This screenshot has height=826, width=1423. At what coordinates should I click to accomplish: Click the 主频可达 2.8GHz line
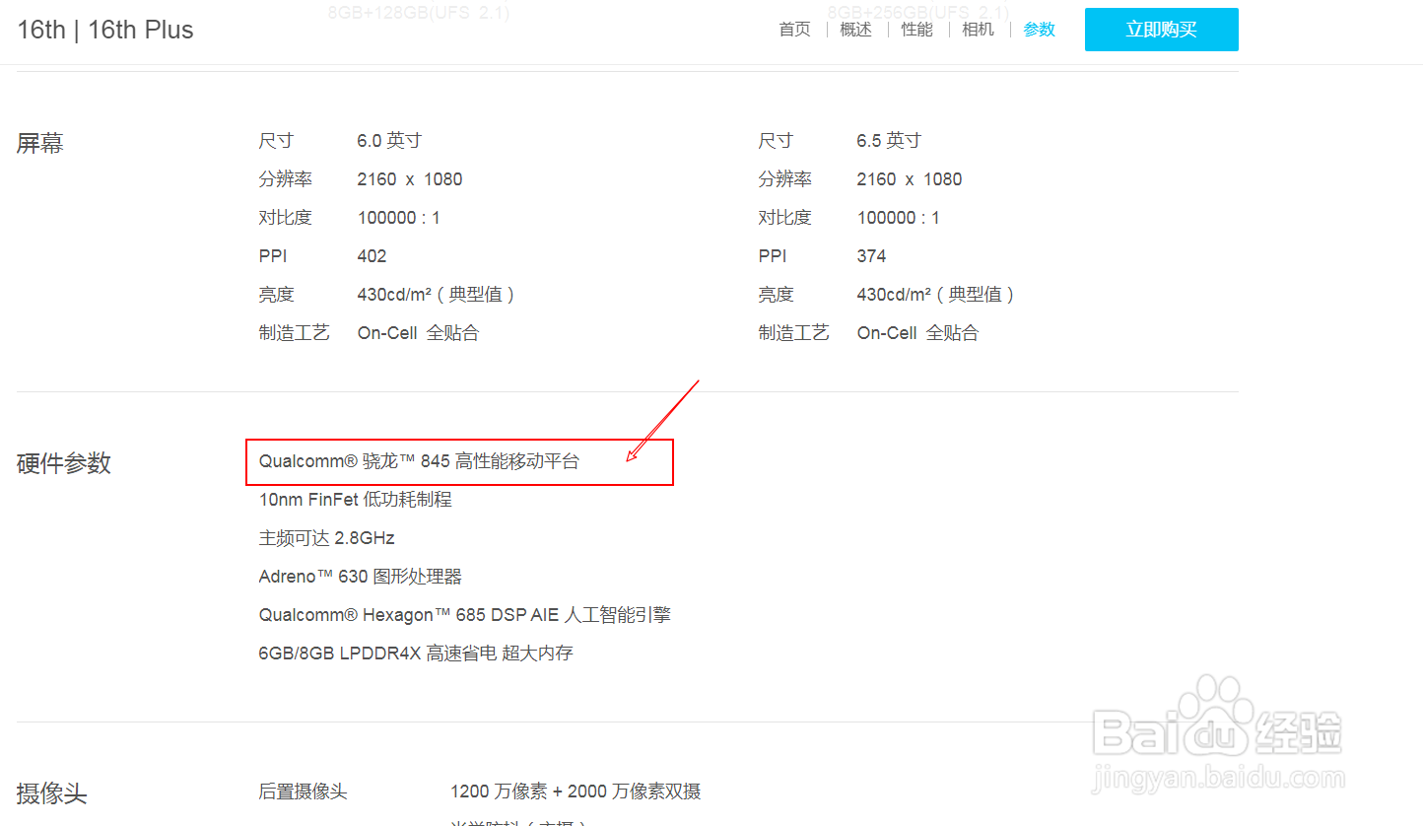[x=327, y=538]
